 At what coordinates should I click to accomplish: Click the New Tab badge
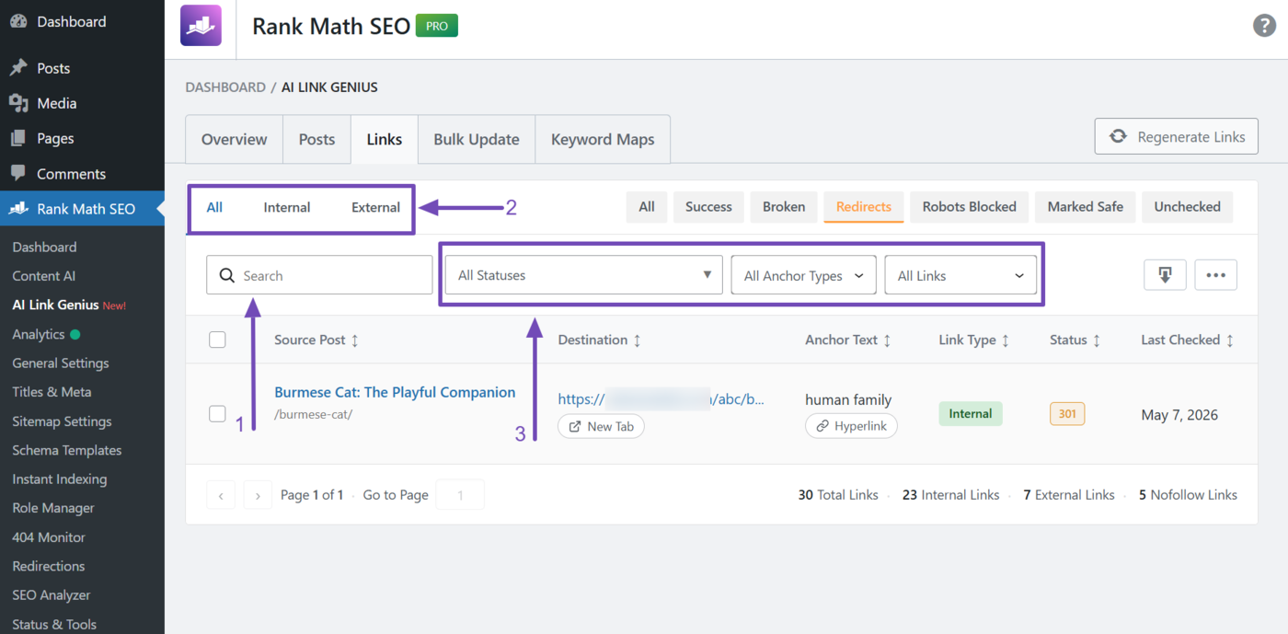(x=602, y=426)
